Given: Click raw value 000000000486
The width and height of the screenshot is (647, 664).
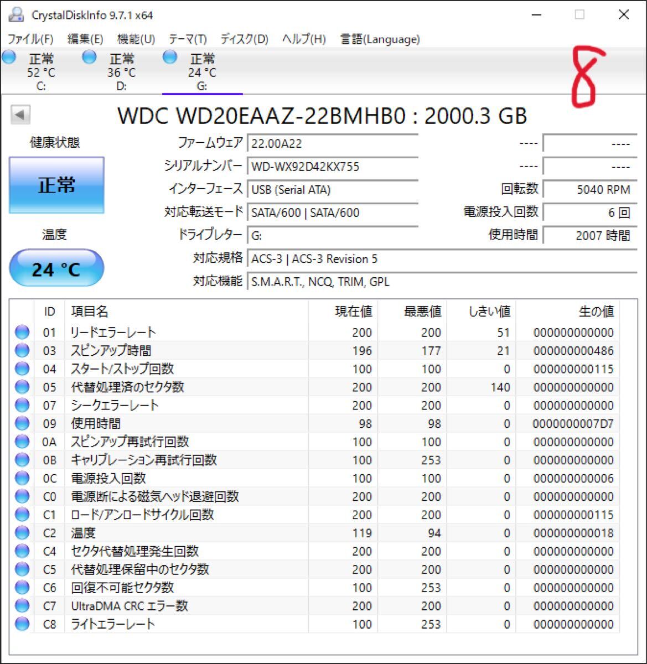Looking at the screenshot, I should click(573, 351).
